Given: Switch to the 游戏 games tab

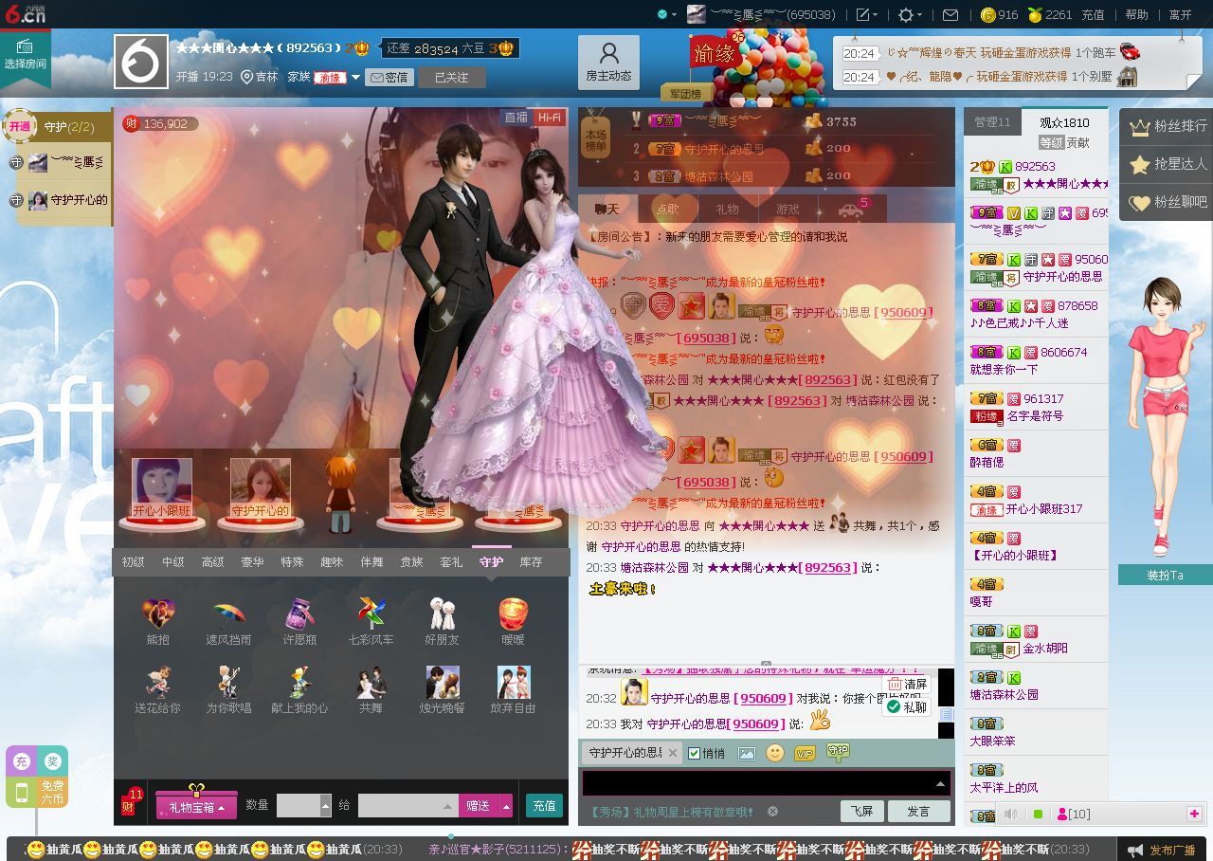Looking at the screenshot, I should point(788,209).
